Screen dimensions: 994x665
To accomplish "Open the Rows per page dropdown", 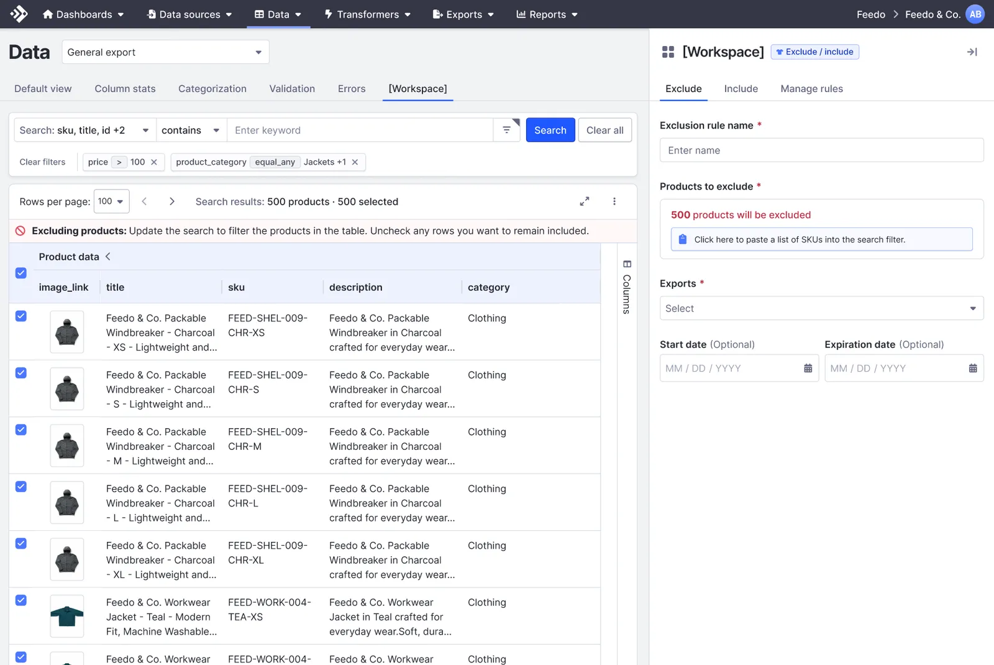I will (x=111, y=201).
